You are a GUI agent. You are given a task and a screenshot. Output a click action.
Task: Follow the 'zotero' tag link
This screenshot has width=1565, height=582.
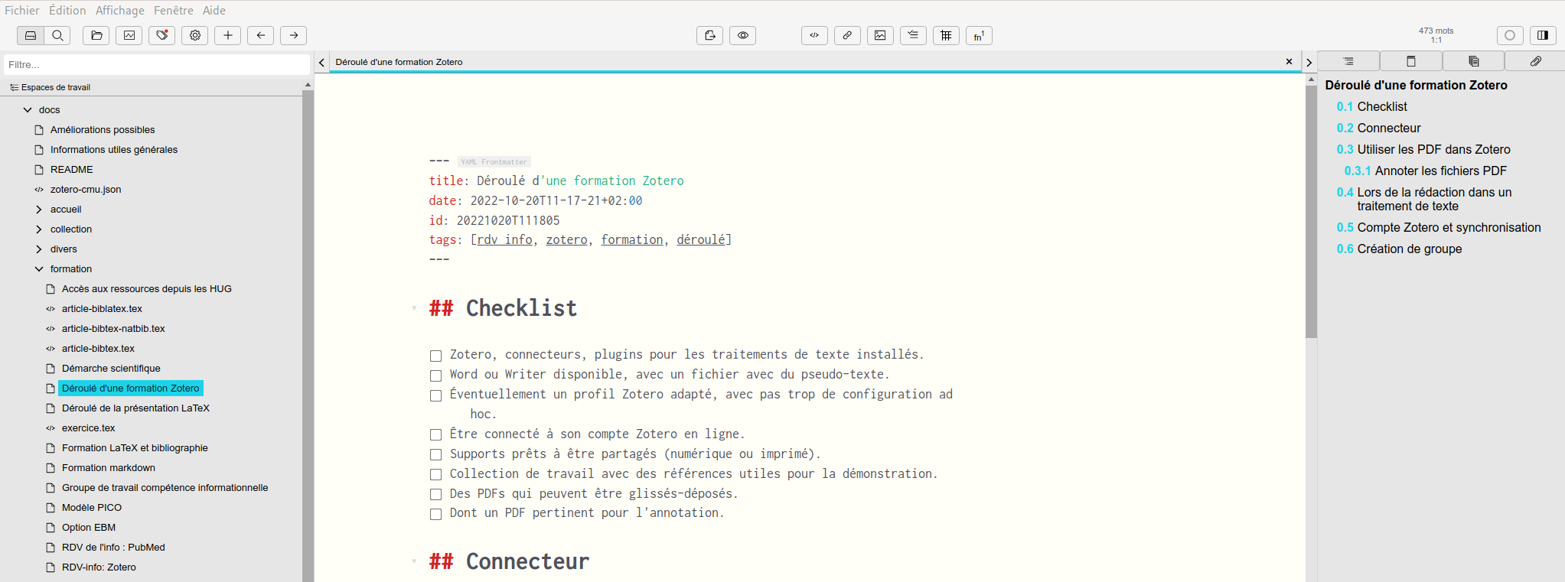(566, 239)
